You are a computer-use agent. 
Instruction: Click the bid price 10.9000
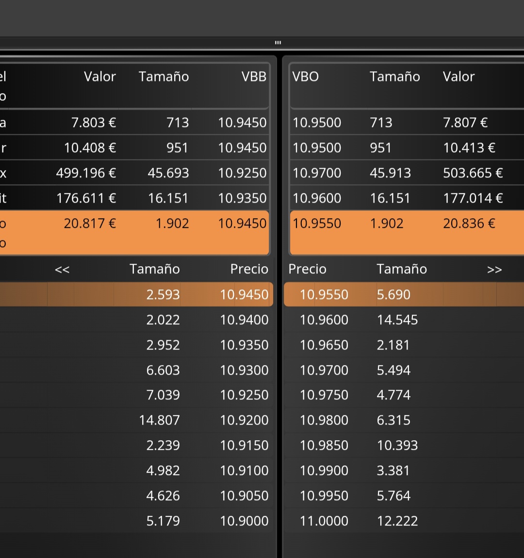244,521
